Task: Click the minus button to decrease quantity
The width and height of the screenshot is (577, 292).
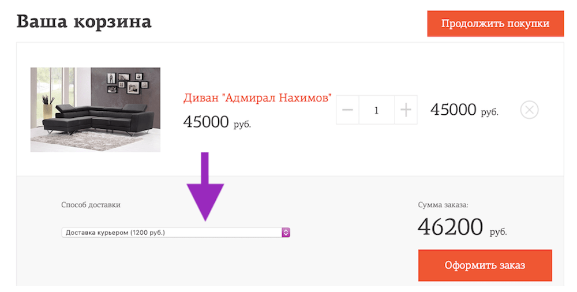Action: [347, 110]
